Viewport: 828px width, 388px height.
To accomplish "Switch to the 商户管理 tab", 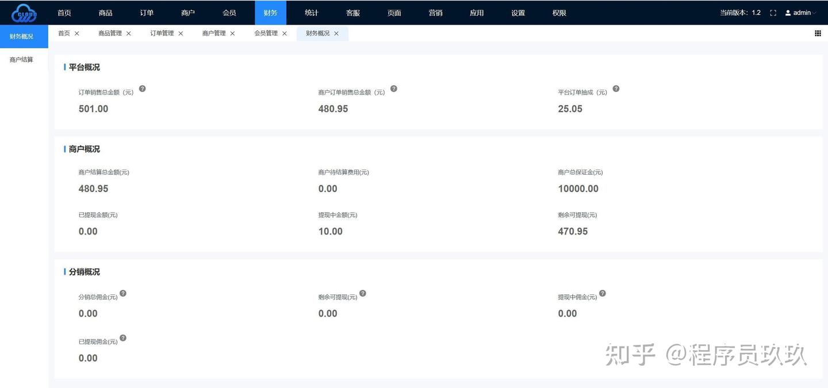I will [x=213, y=33].
